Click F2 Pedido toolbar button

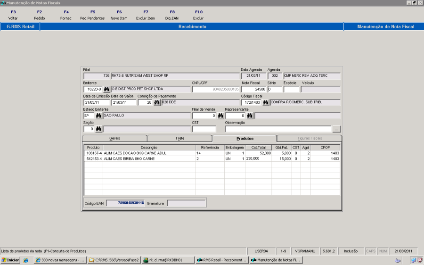40,15
